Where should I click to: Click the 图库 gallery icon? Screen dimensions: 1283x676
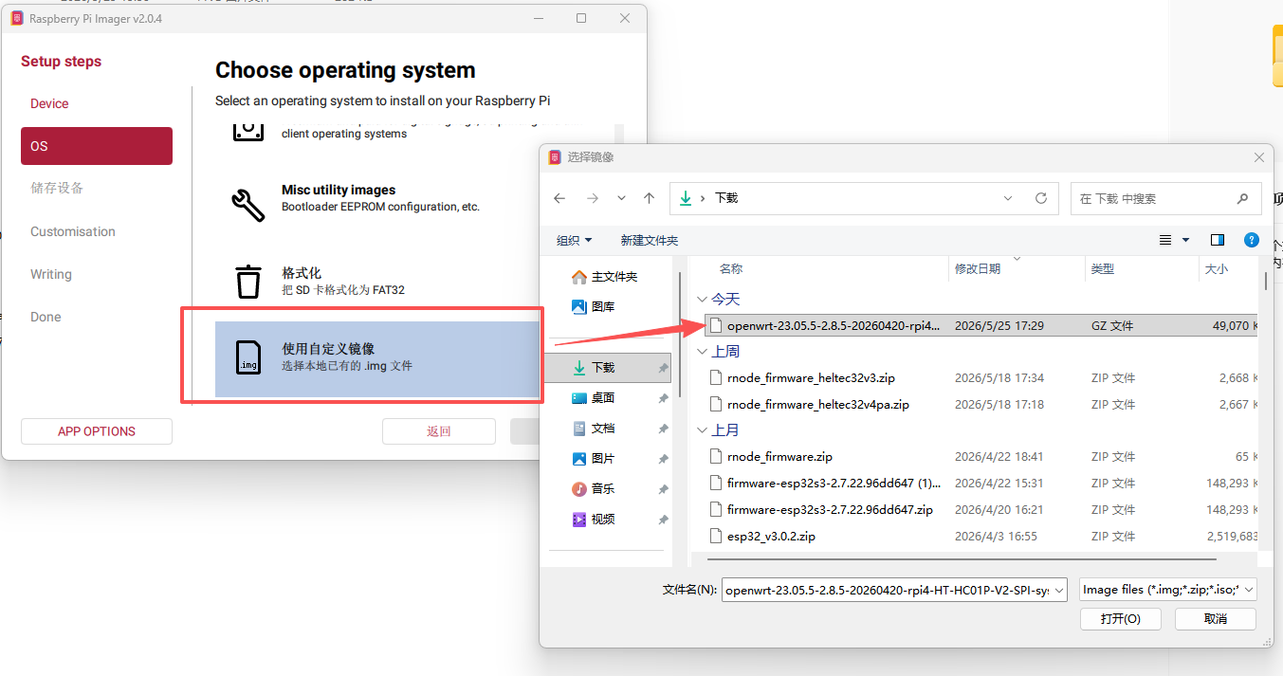coord(579,306)
